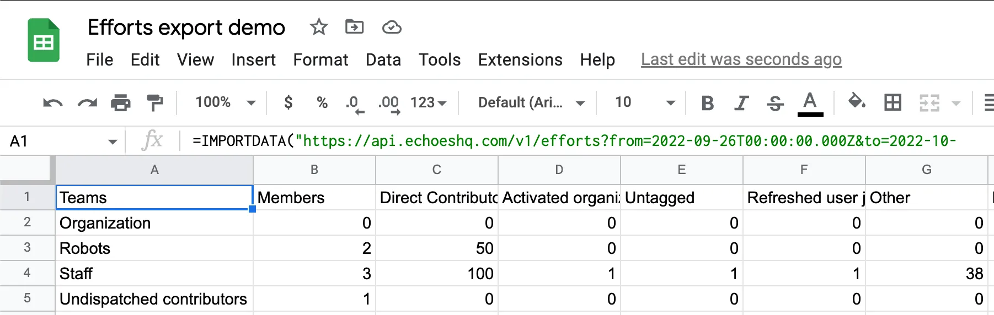Format as currency with dollar icon
994x315 pixels.
click(x=288, y=102)
